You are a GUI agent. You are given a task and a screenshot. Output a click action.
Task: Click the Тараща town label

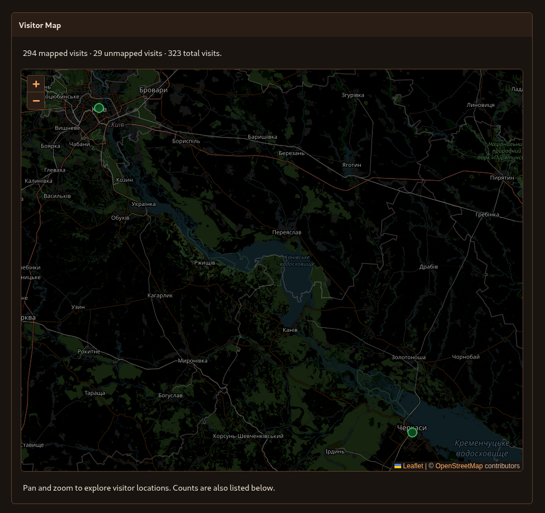95,393
